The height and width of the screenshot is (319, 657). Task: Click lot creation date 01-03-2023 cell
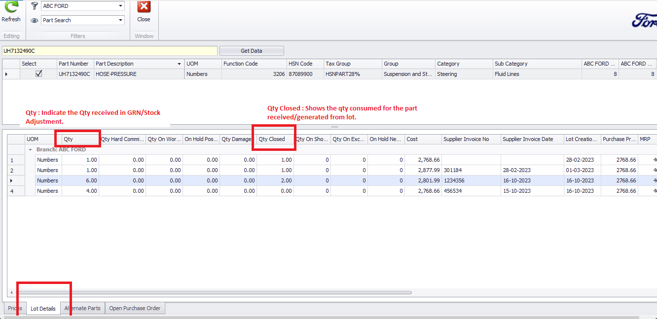pos(582,170)
